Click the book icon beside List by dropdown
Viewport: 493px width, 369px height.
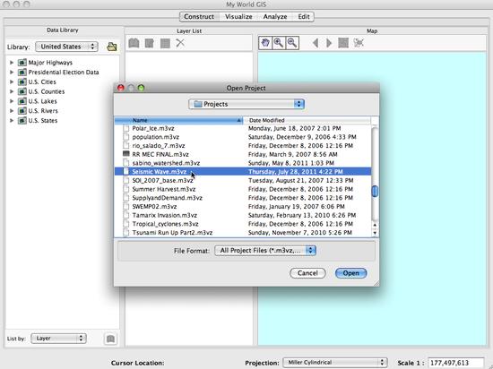[x=110, y=339]
